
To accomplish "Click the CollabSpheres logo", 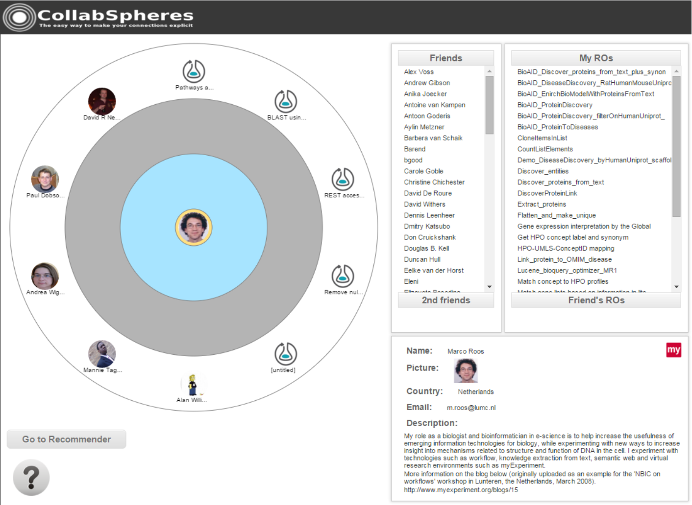I will (98, 17).
